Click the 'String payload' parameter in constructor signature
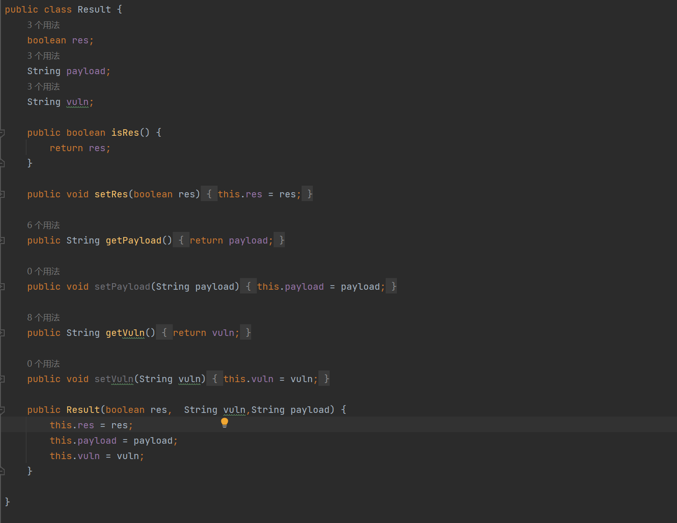The image size is (677, 523). click(x=291, y=410)
